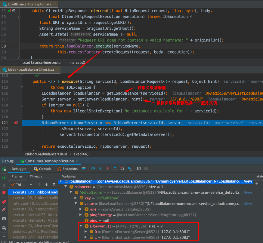Click View link for loadBalancer value
Image resolution: width=263 pixels, height=243 pixels.
248,181
